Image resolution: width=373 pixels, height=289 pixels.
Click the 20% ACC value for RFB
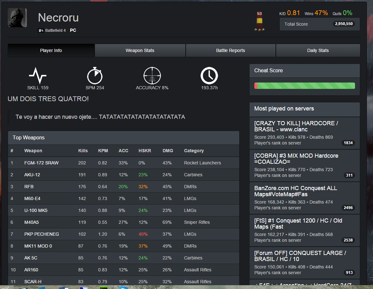click(x=123, y=187)
